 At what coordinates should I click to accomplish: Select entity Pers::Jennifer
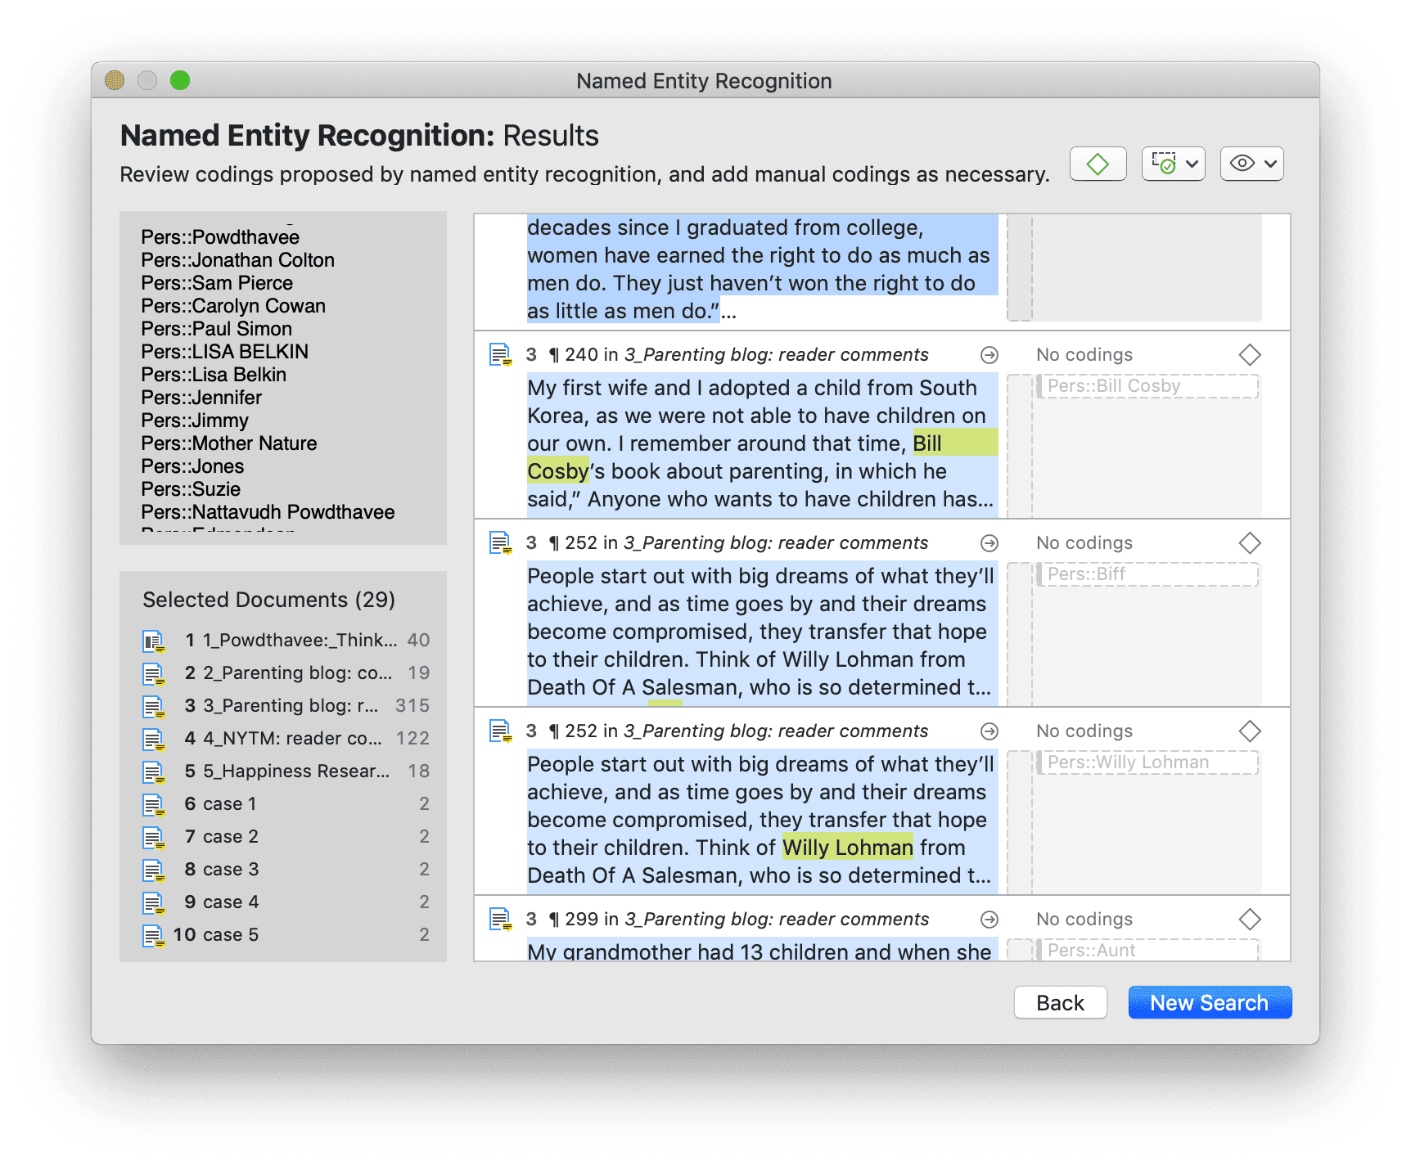tap(201, 398)
